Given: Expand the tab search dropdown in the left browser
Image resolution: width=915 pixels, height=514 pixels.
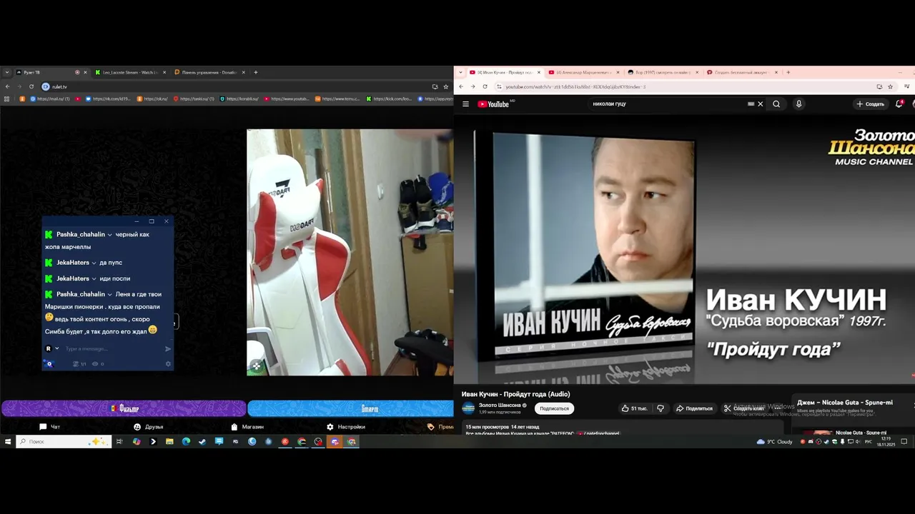Looking at the screenshot, I should (7, 72).
